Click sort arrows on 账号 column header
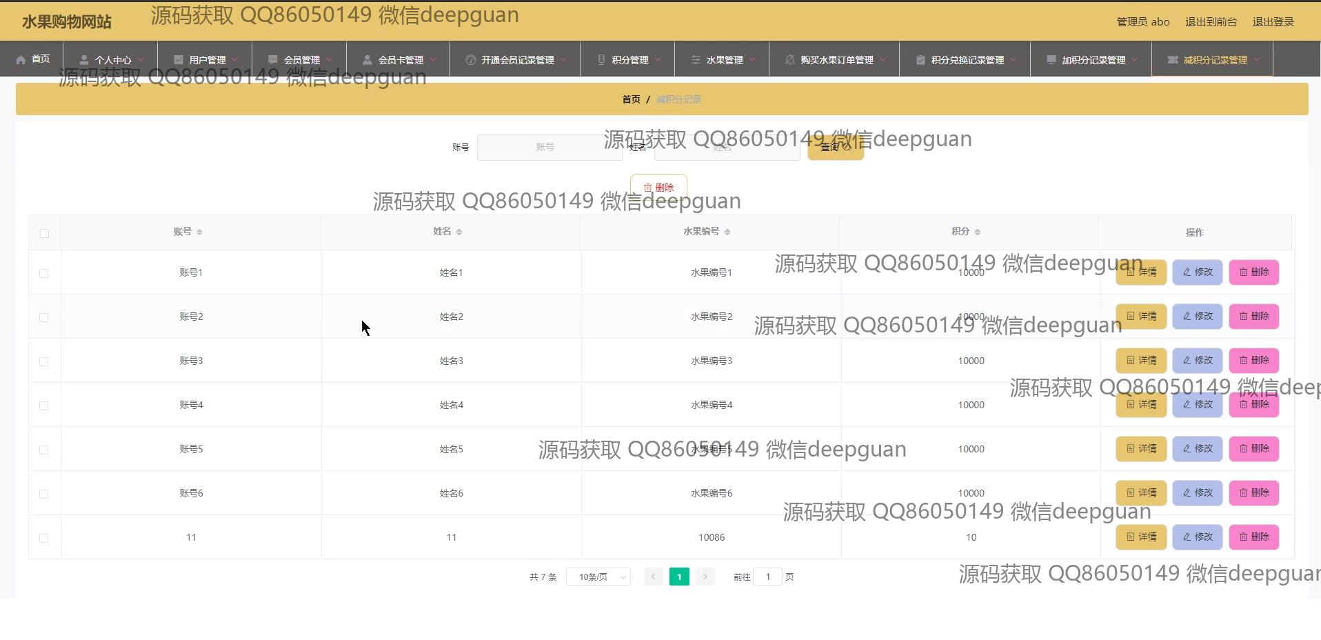This screenshot has height=640, width=1321. tap(199, 232)
